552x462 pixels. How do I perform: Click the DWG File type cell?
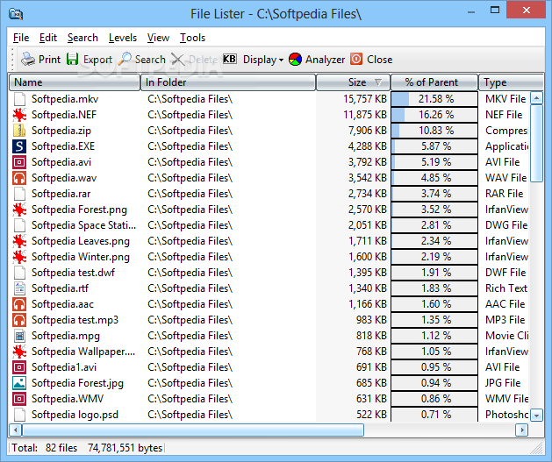(506, 225)
